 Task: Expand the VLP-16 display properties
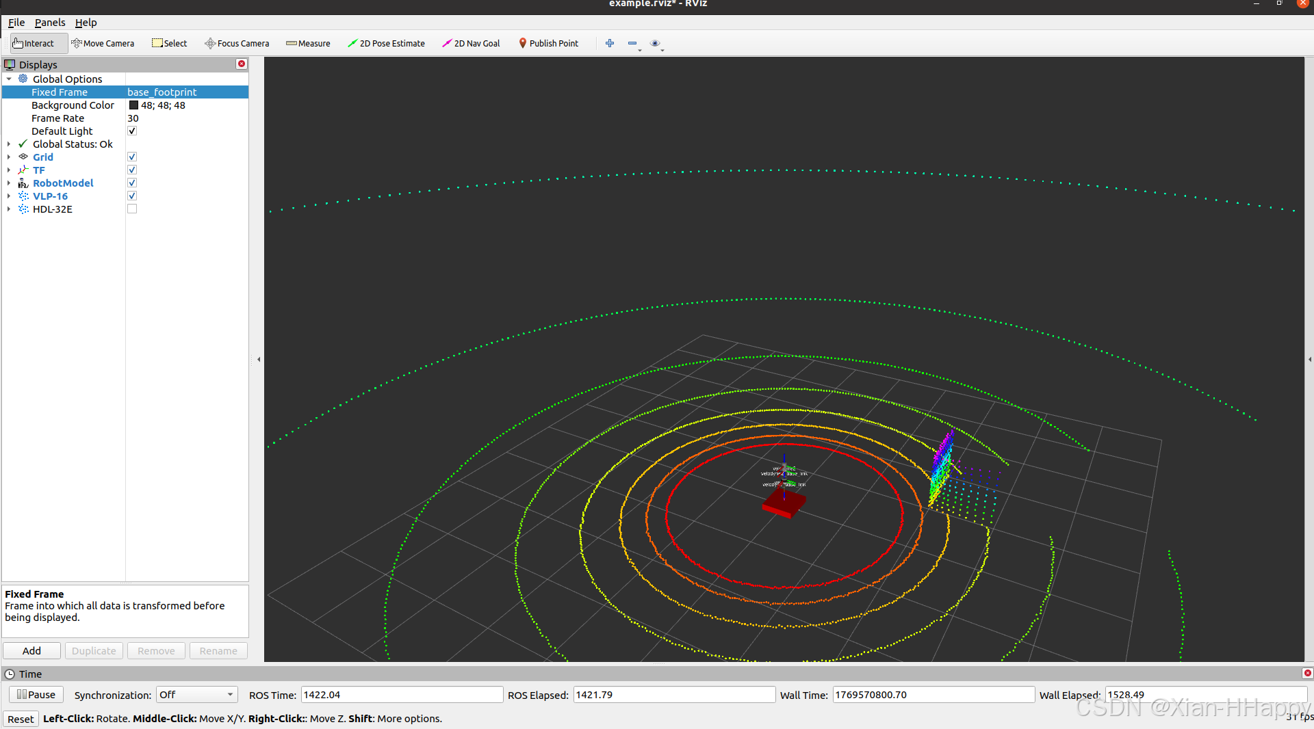click(x=9, y=196)
